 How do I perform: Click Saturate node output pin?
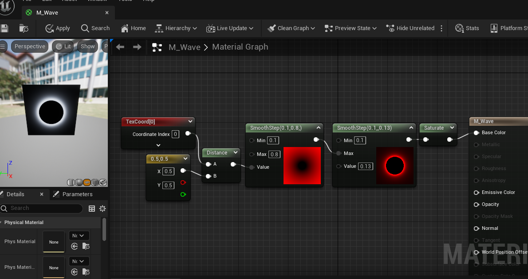449,139
